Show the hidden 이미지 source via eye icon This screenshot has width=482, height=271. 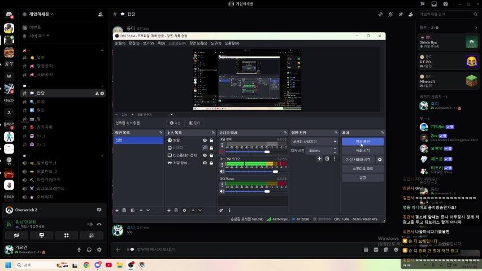coord(205,148)
